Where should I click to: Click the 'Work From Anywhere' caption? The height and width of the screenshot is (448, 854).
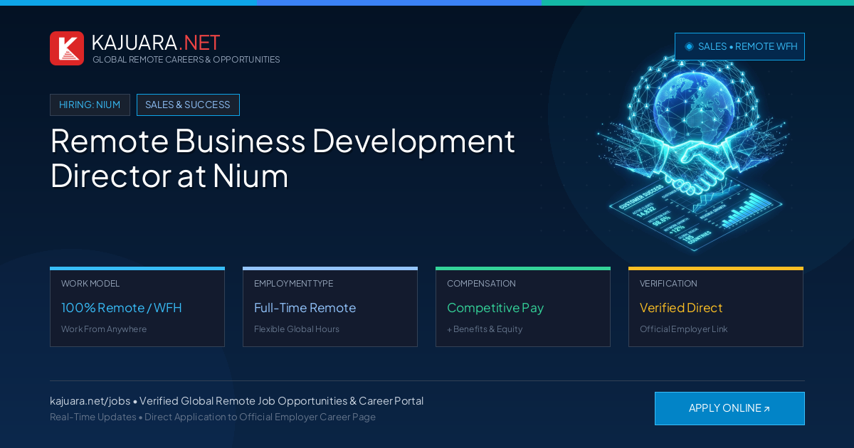point(104,329)
